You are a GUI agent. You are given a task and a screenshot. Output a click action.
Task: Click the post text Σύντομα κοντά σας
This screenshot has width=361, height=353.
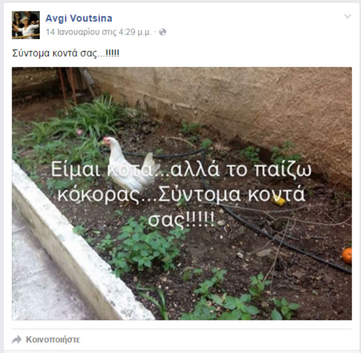pos(66,53)
